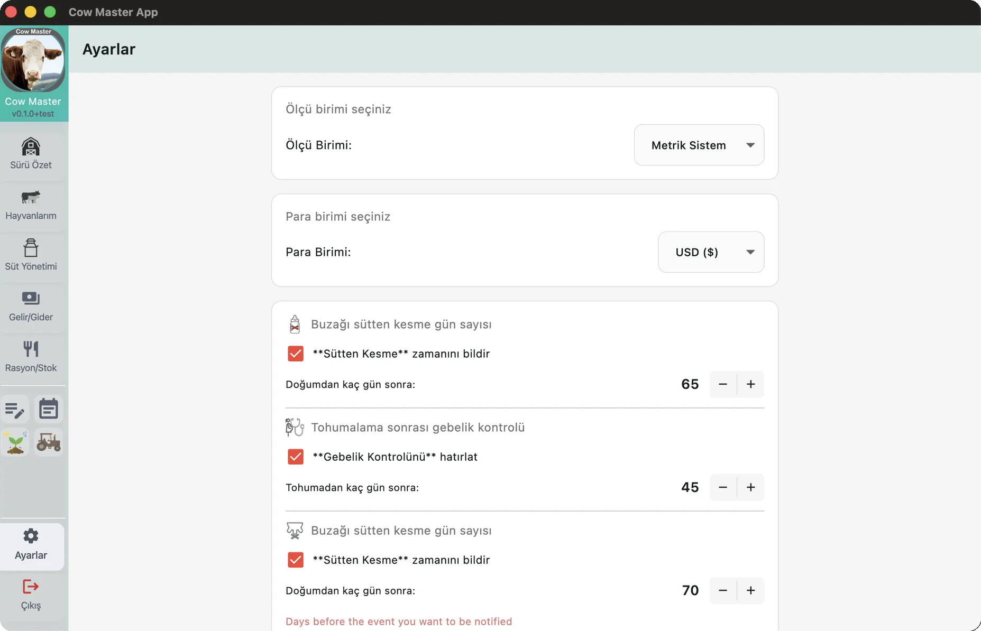This screenshot has width=981, height=631.
Task: Uncheck the first Sütten Kesme notification checkbox
Action: (x=296, y=354)
